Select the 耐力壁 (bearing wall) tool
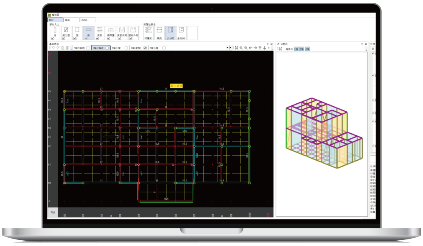 pyautogui.click(x=66, y=30)
